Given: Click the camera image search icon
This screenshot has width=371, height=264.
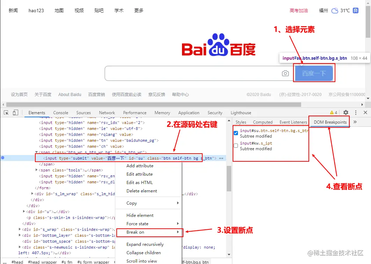Looking at the screenshot, I should 285,73.
